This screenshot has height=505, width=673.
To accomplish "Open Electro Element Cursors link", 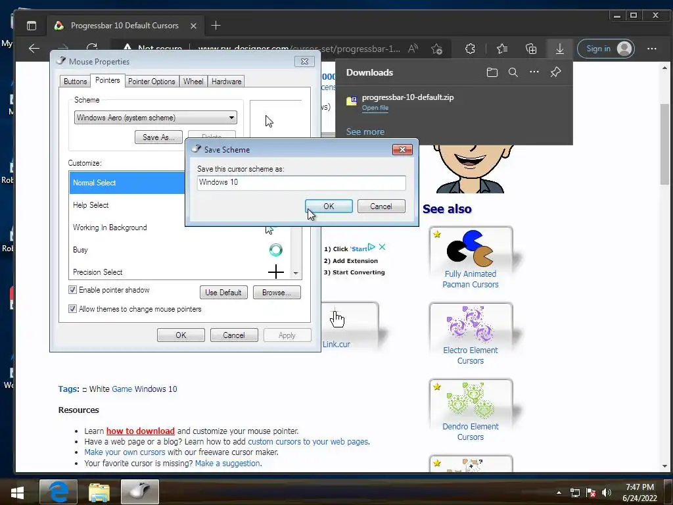I will (471, 355).
